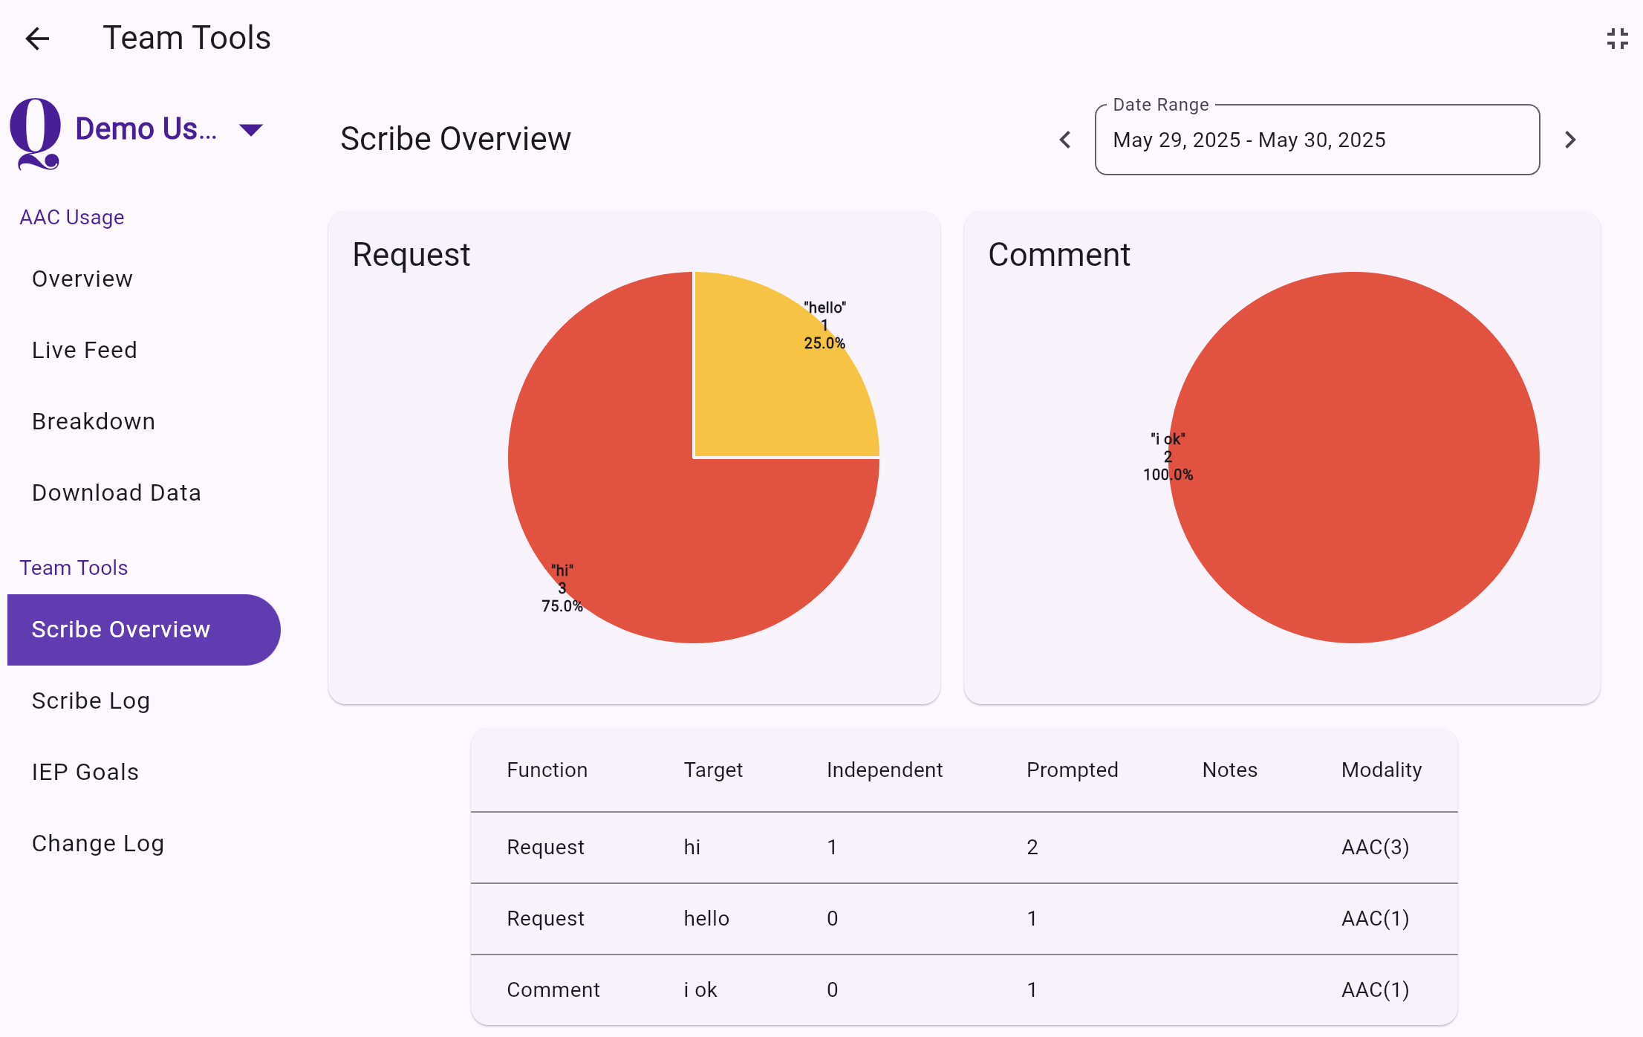Click the back arrow icon
Screen dimensions: 1643x1037
click(x=37, y=39)
